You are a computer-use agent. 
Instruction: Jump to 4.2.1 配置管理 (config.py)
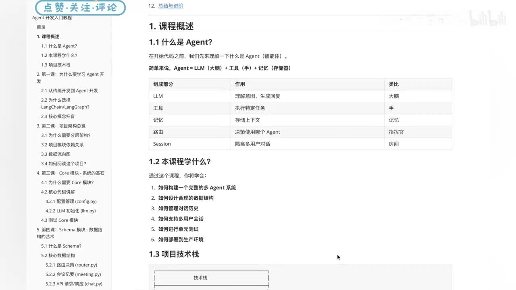pos(71,201)
